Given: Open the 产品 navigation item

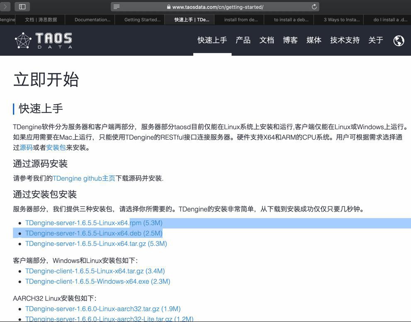Looking at the screenshot, I should coord(243,40).
